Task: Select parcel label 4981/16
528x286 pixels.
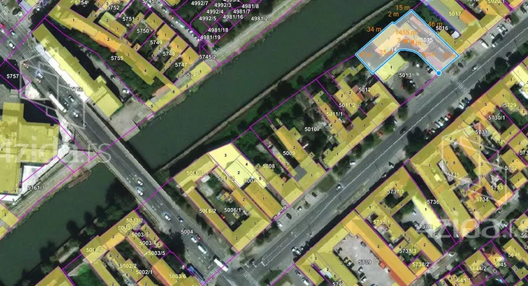Action: [233, 17]
